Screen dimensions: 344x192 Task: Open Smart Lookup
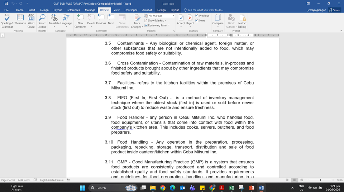pyautogui.click(x=42, y=21)
